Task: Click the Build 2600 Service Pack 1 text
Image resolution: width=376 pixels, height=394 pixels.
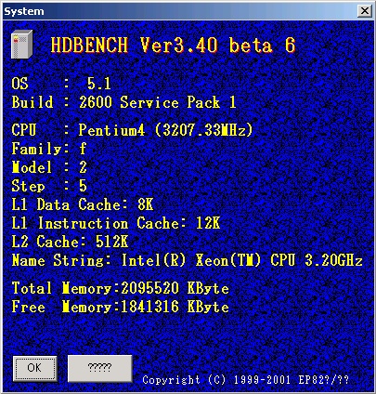Action: pos(123,102)
